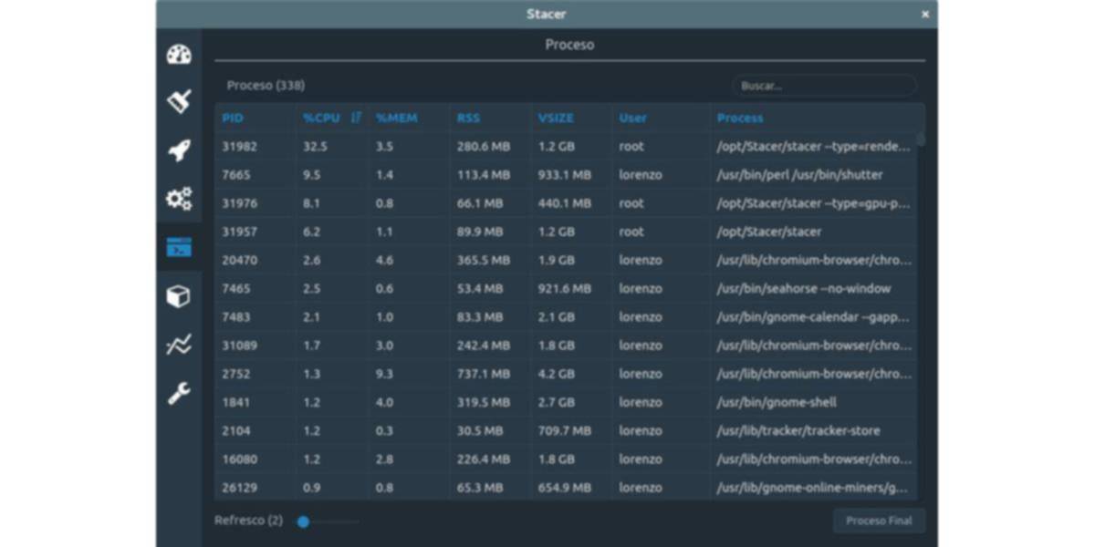The height and width of the screenshot is (547, 1095).
Task: Open the System Cleaner broom icon
Action: [x=179, y=101]
